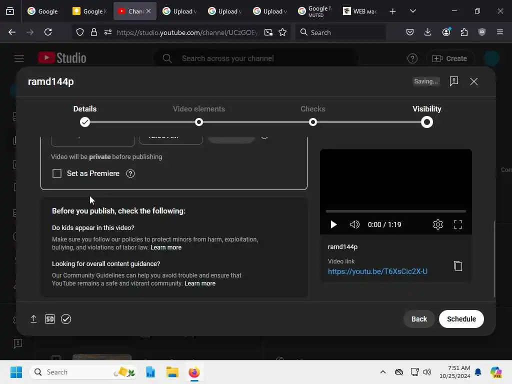This screenshot has height=384, width=512.
Task: Open the Pocket save icon
Action: click(x=410, y=32)
